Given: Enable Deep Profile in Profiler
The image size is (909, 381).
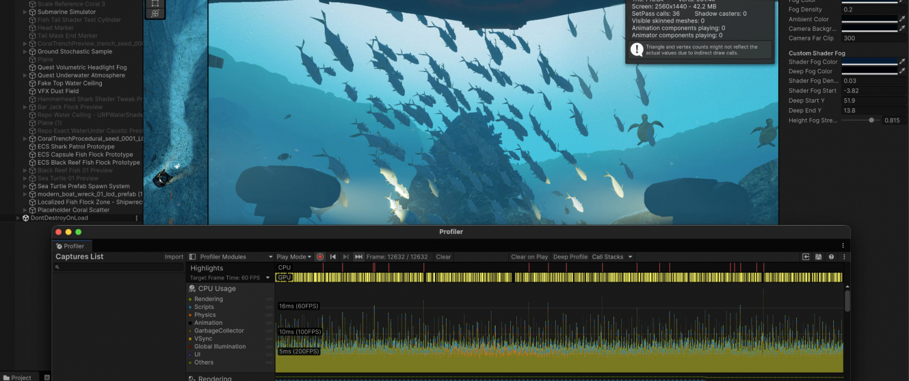Looking at the screenshot, I should pos(570,257).
